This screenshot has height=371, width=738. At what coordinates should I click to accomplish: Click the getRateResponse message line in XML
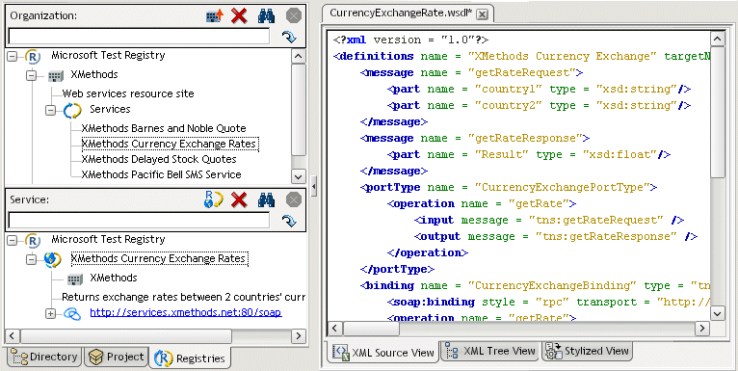coord(475,139)
